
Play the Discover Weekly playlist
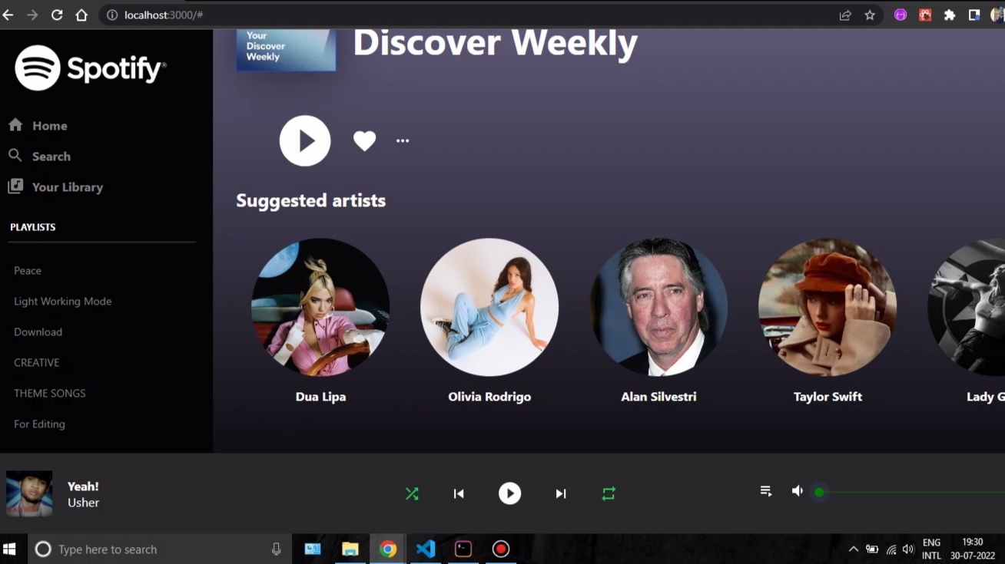305,141
